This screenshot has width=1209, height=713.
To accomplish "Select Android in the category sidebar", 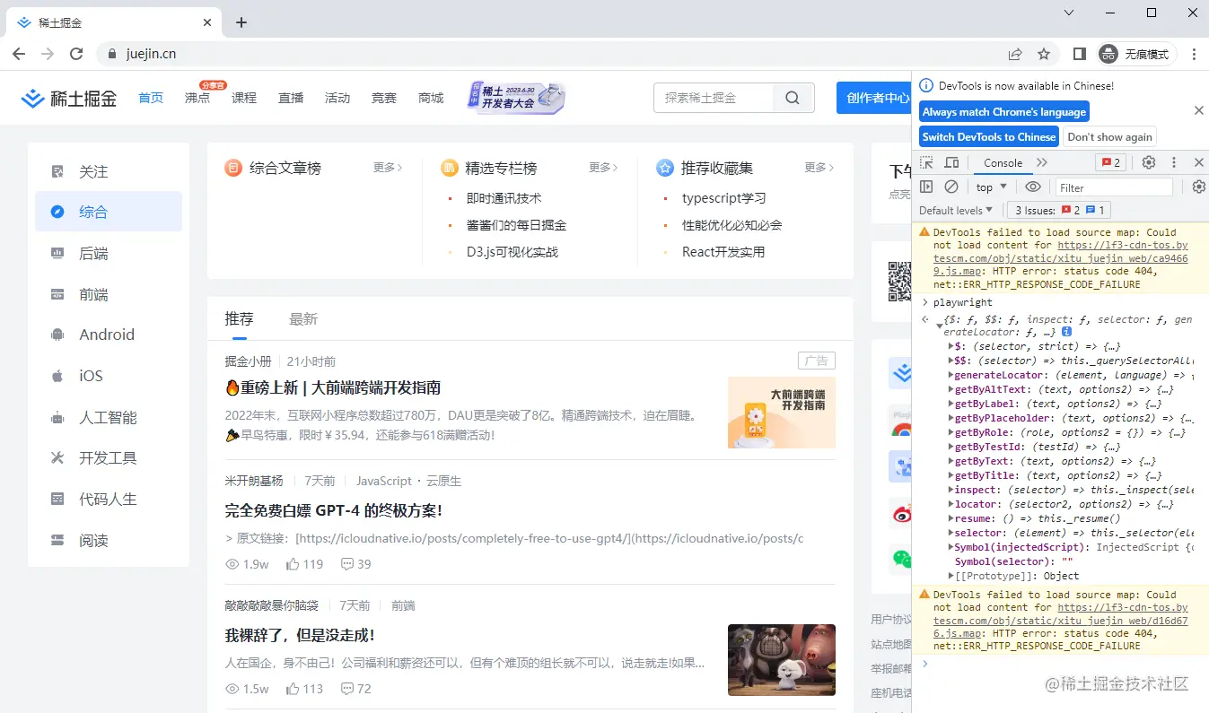I will [x=109, y=335].
